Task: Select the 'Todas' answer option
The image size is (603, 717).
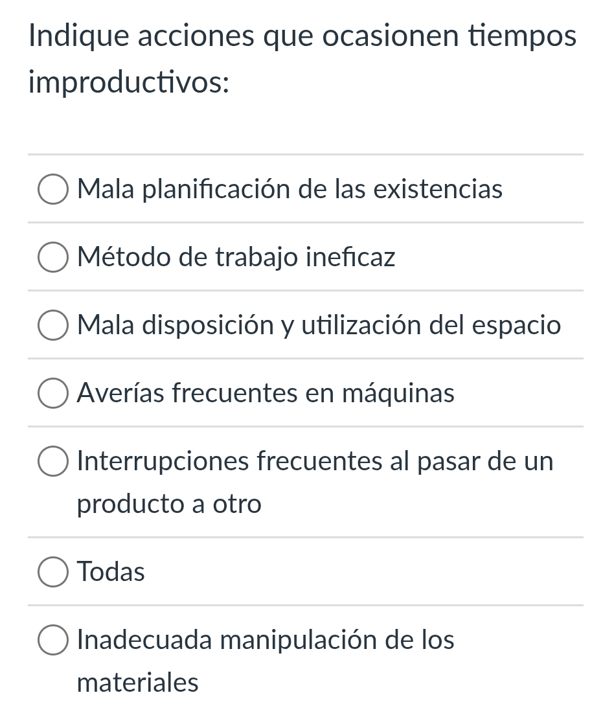Action: [52, 571]
